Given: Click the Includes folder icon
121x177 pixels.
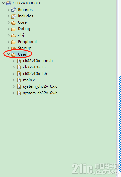Looking at the screenshot, I should 14,16.
